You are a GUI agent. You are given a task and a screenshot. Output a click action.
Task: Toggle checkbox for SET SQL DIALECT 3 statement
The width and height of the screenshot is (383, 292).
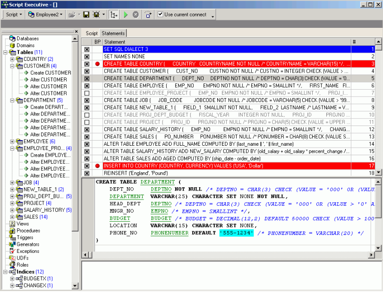pos(87,49)
